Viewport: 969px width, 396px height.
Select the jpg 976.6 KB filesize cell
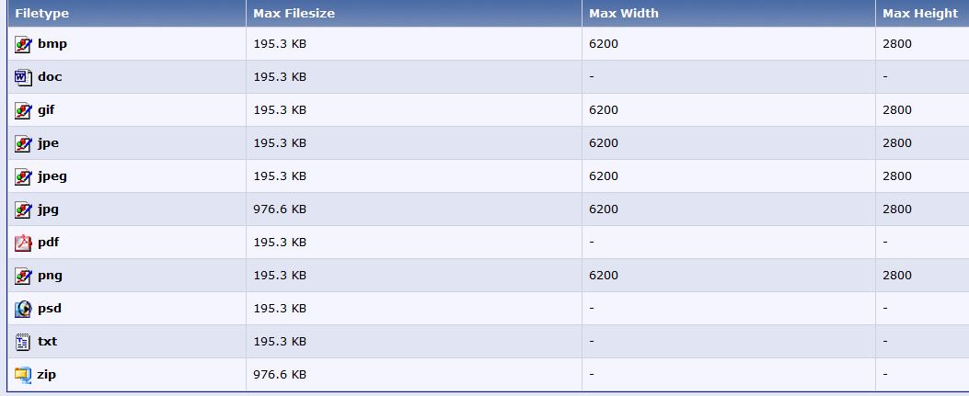pyautogui.click(x=414, y=209)
